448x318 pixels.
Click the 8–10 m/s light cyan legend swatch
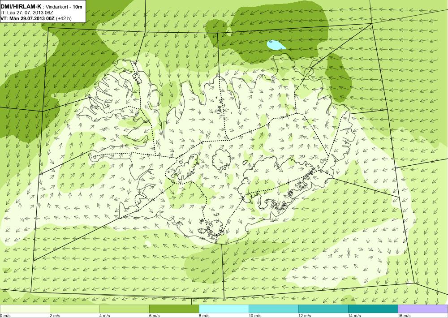pos(224,309)
